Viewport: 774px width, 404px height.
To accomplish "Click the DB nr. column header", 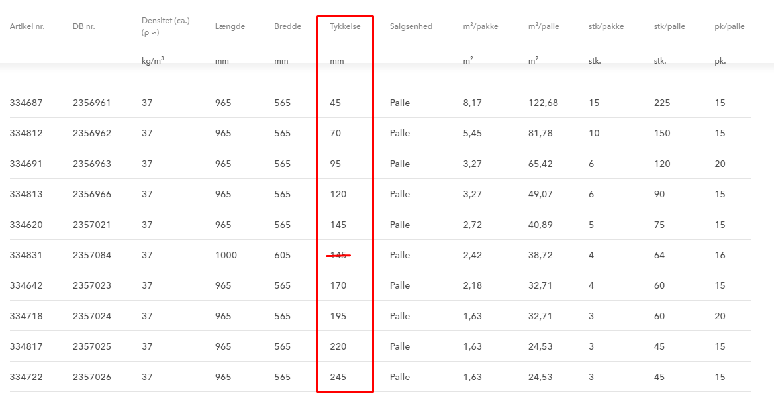I will coord(84,26).
